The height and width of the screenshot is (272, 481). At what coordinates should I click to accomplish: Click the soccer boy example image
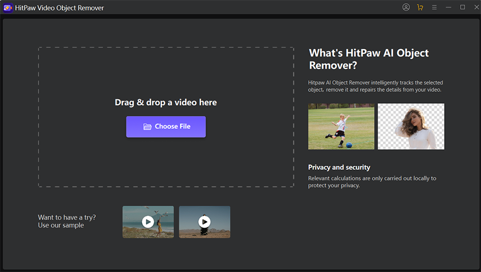coord(341,126)
